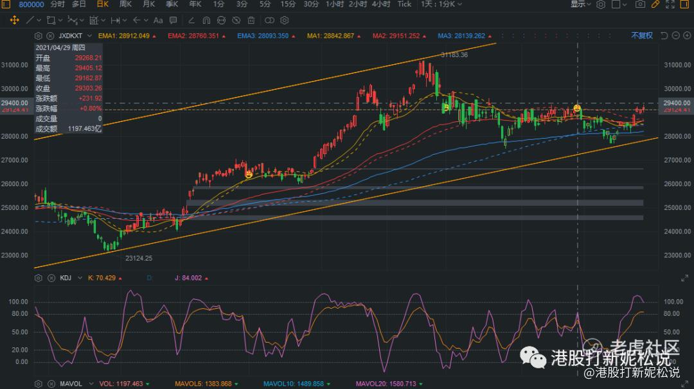Screen dimensions: 694x389
Task: Click the trash icon to delete drawings
Action: 251,20
